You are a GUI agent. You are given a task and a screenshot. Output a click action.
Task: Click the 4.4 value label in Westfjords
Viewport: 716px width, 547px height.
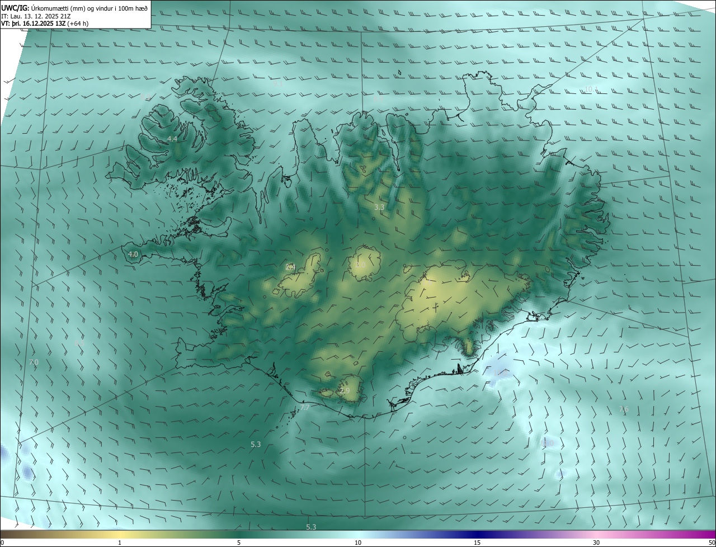[x=172, y=139]
